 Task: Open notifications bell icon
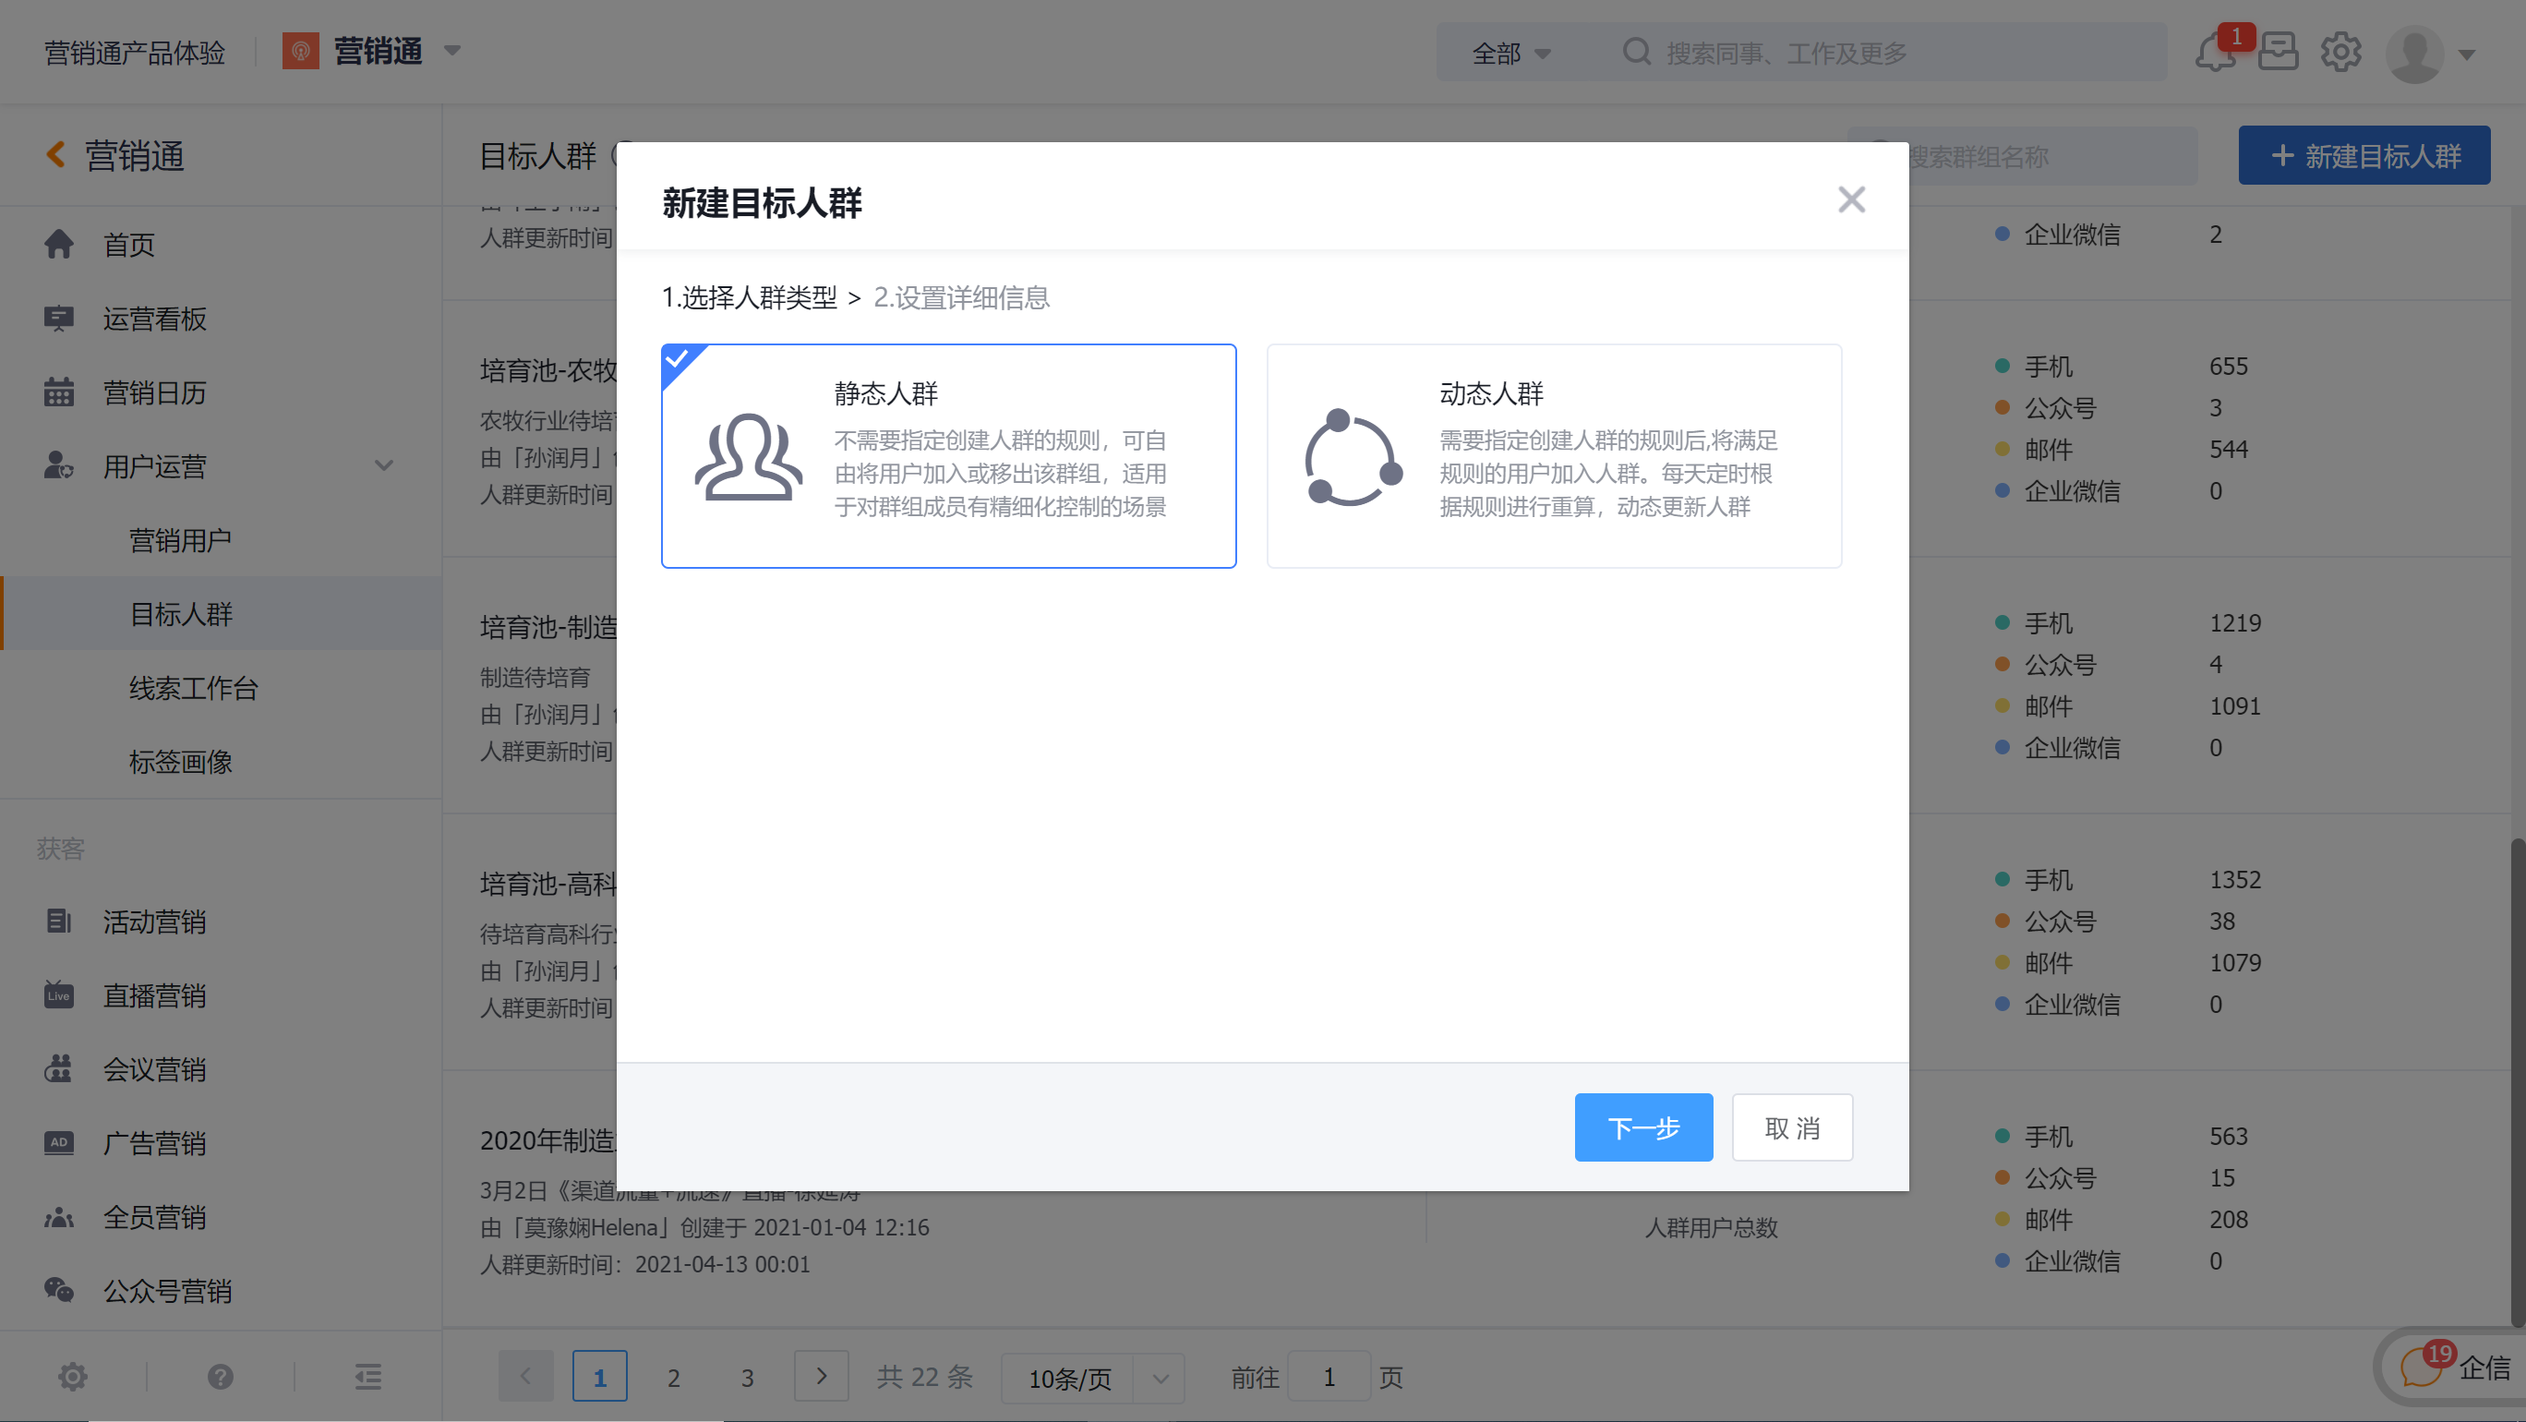pyautogui.click(x=2215, y=52)
